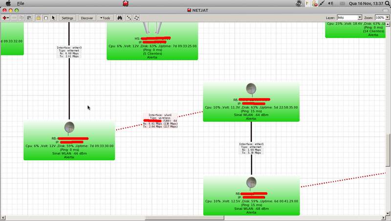The image size is (391, 221).
Task: Click the dish antenna icon on -68 dBm node
Action: click(251, 183)
